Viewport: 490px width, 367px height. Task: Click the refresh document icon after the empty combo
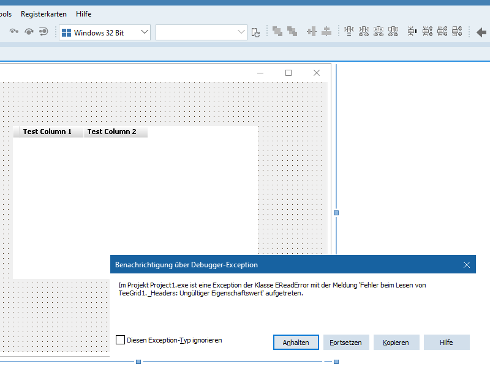coord(255,32)
